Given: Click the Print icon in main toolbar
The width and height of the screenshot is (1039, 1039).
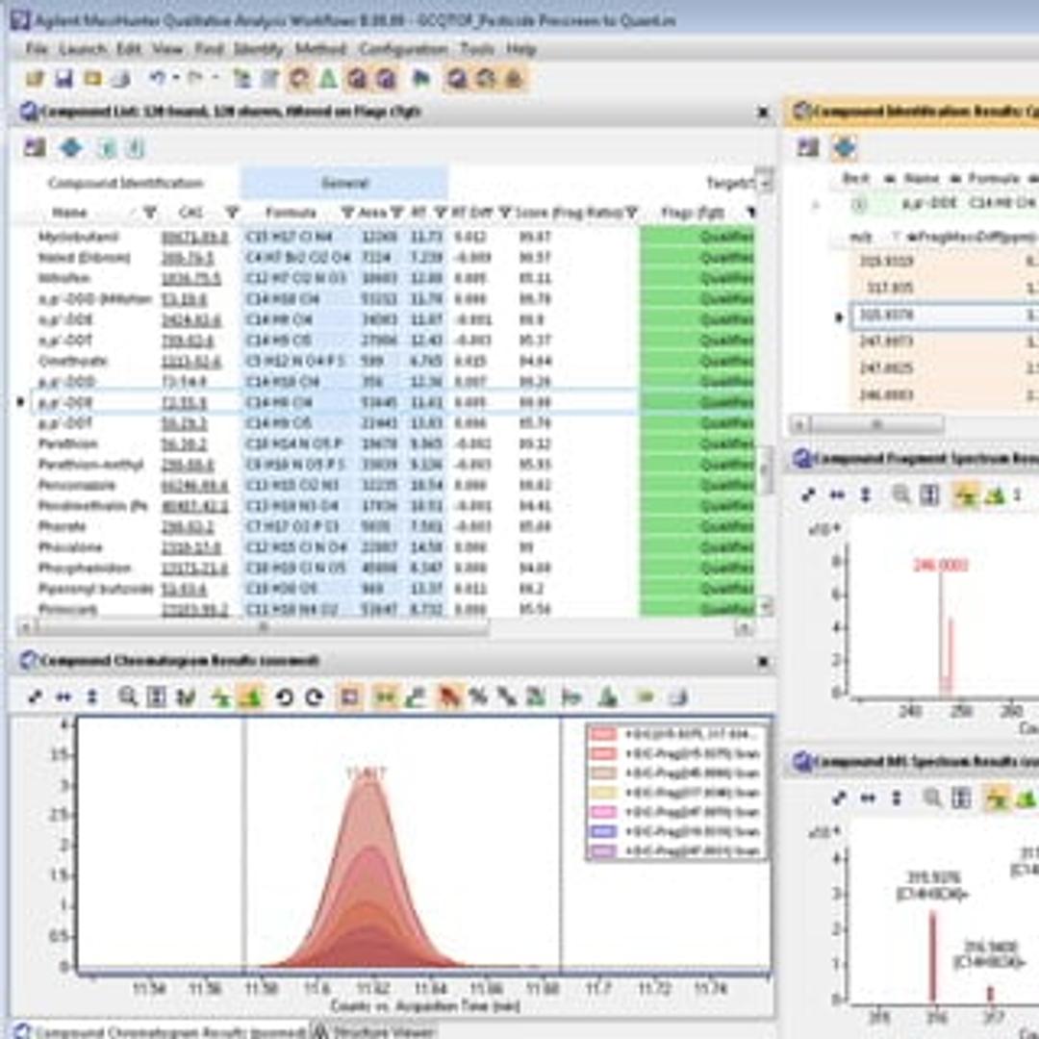Looking at the screenshot, I should click(x=120, y=80).
